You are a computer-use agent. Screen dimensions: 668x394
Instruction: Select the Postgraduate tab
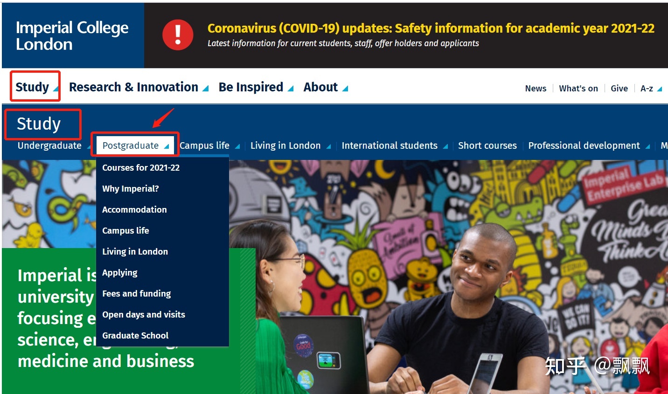[131, 145]
